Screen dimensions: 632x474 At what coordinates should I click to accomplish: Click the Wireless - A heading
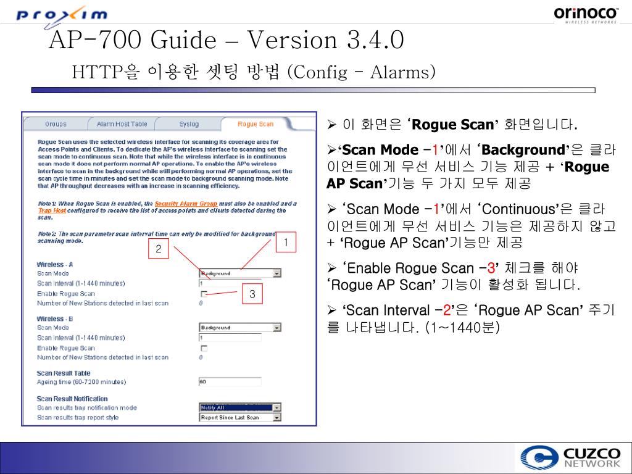tap(55, 264)
